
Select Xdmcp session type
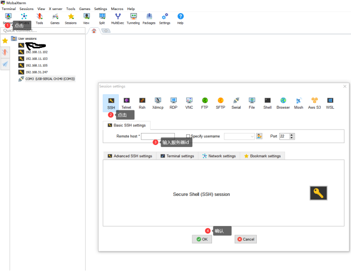(158, 103)
